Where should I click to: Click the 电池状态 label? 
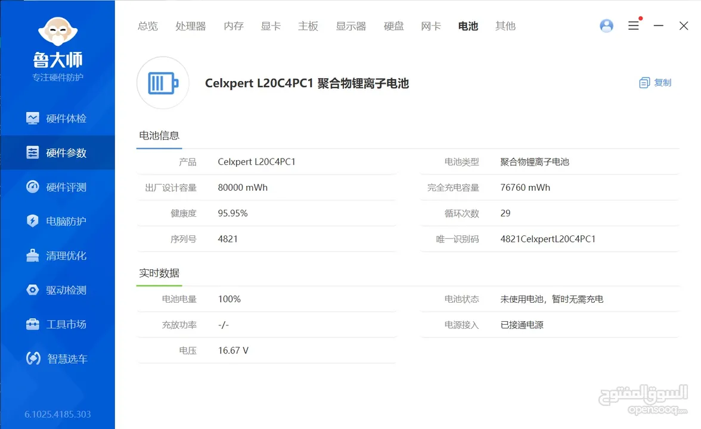462,299
